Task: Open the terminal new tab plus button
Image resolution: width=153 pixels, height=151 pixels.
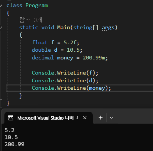Action: [101, 118]
